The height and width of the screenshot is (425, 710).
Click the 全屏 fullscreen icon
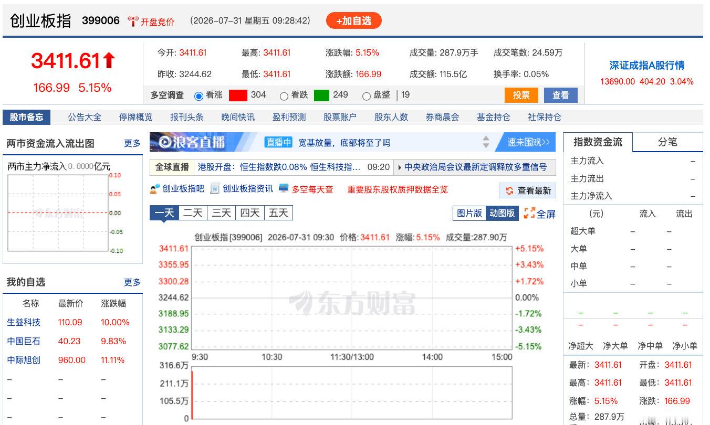(x=529, y=214)
